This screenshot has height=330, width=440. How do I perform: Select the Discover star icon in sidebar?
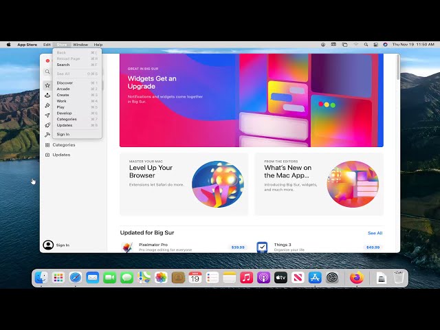pos(47,85)
